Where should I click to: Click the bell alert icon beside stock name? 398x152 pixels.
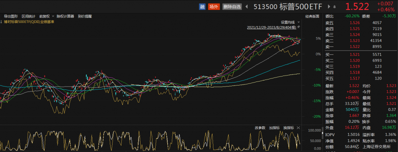coord(335,7)
